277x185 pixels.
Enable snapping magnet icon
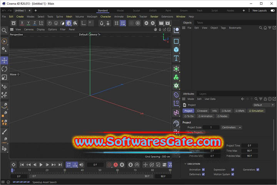tap(102, 23)
